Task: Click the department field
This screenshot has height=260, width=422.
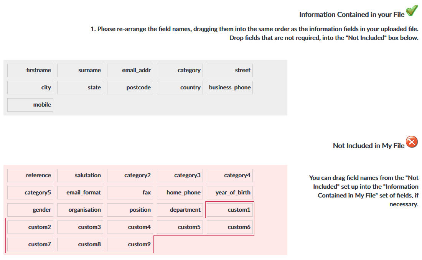Action: [x=180, y=210]
